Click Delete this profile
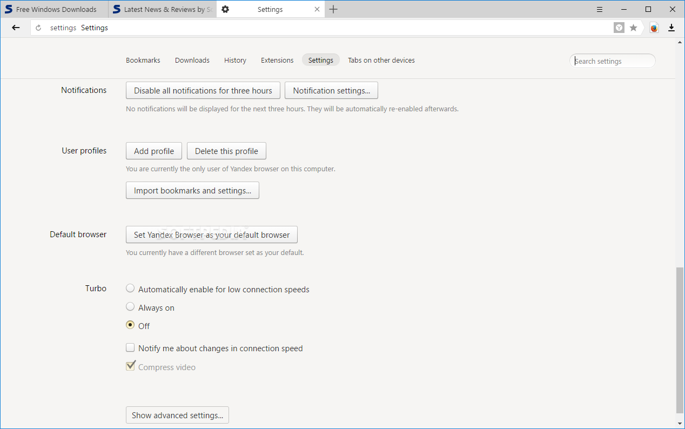The image size is (685, 429). pyautogui.click(x=227, y=151)
